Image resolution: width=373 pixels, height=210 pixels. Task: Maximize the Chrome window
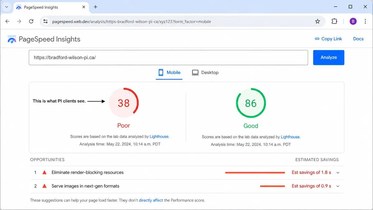point(350,7)
